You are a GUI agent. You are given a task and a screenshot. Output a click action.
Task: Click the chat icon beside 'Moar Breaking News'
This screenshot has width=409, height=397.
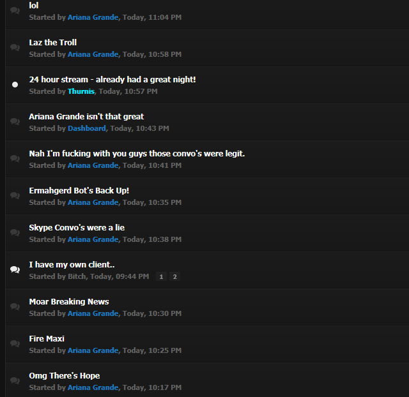coord(15,306)
